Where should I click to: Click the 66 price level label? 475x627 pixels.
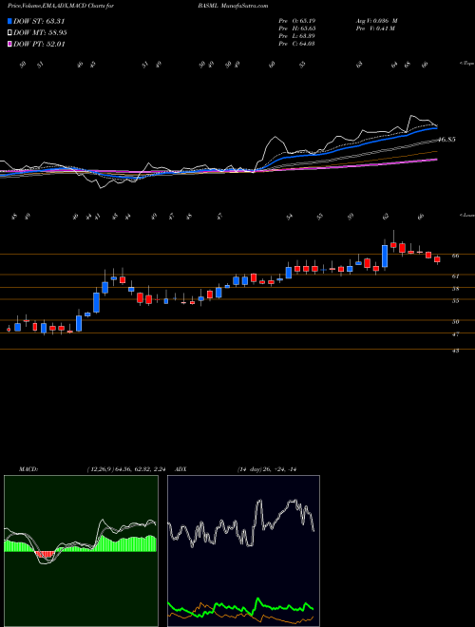point(457,256)
